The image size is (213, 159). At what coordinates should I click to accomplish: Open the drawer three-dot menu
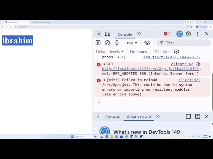pos(98,116)
